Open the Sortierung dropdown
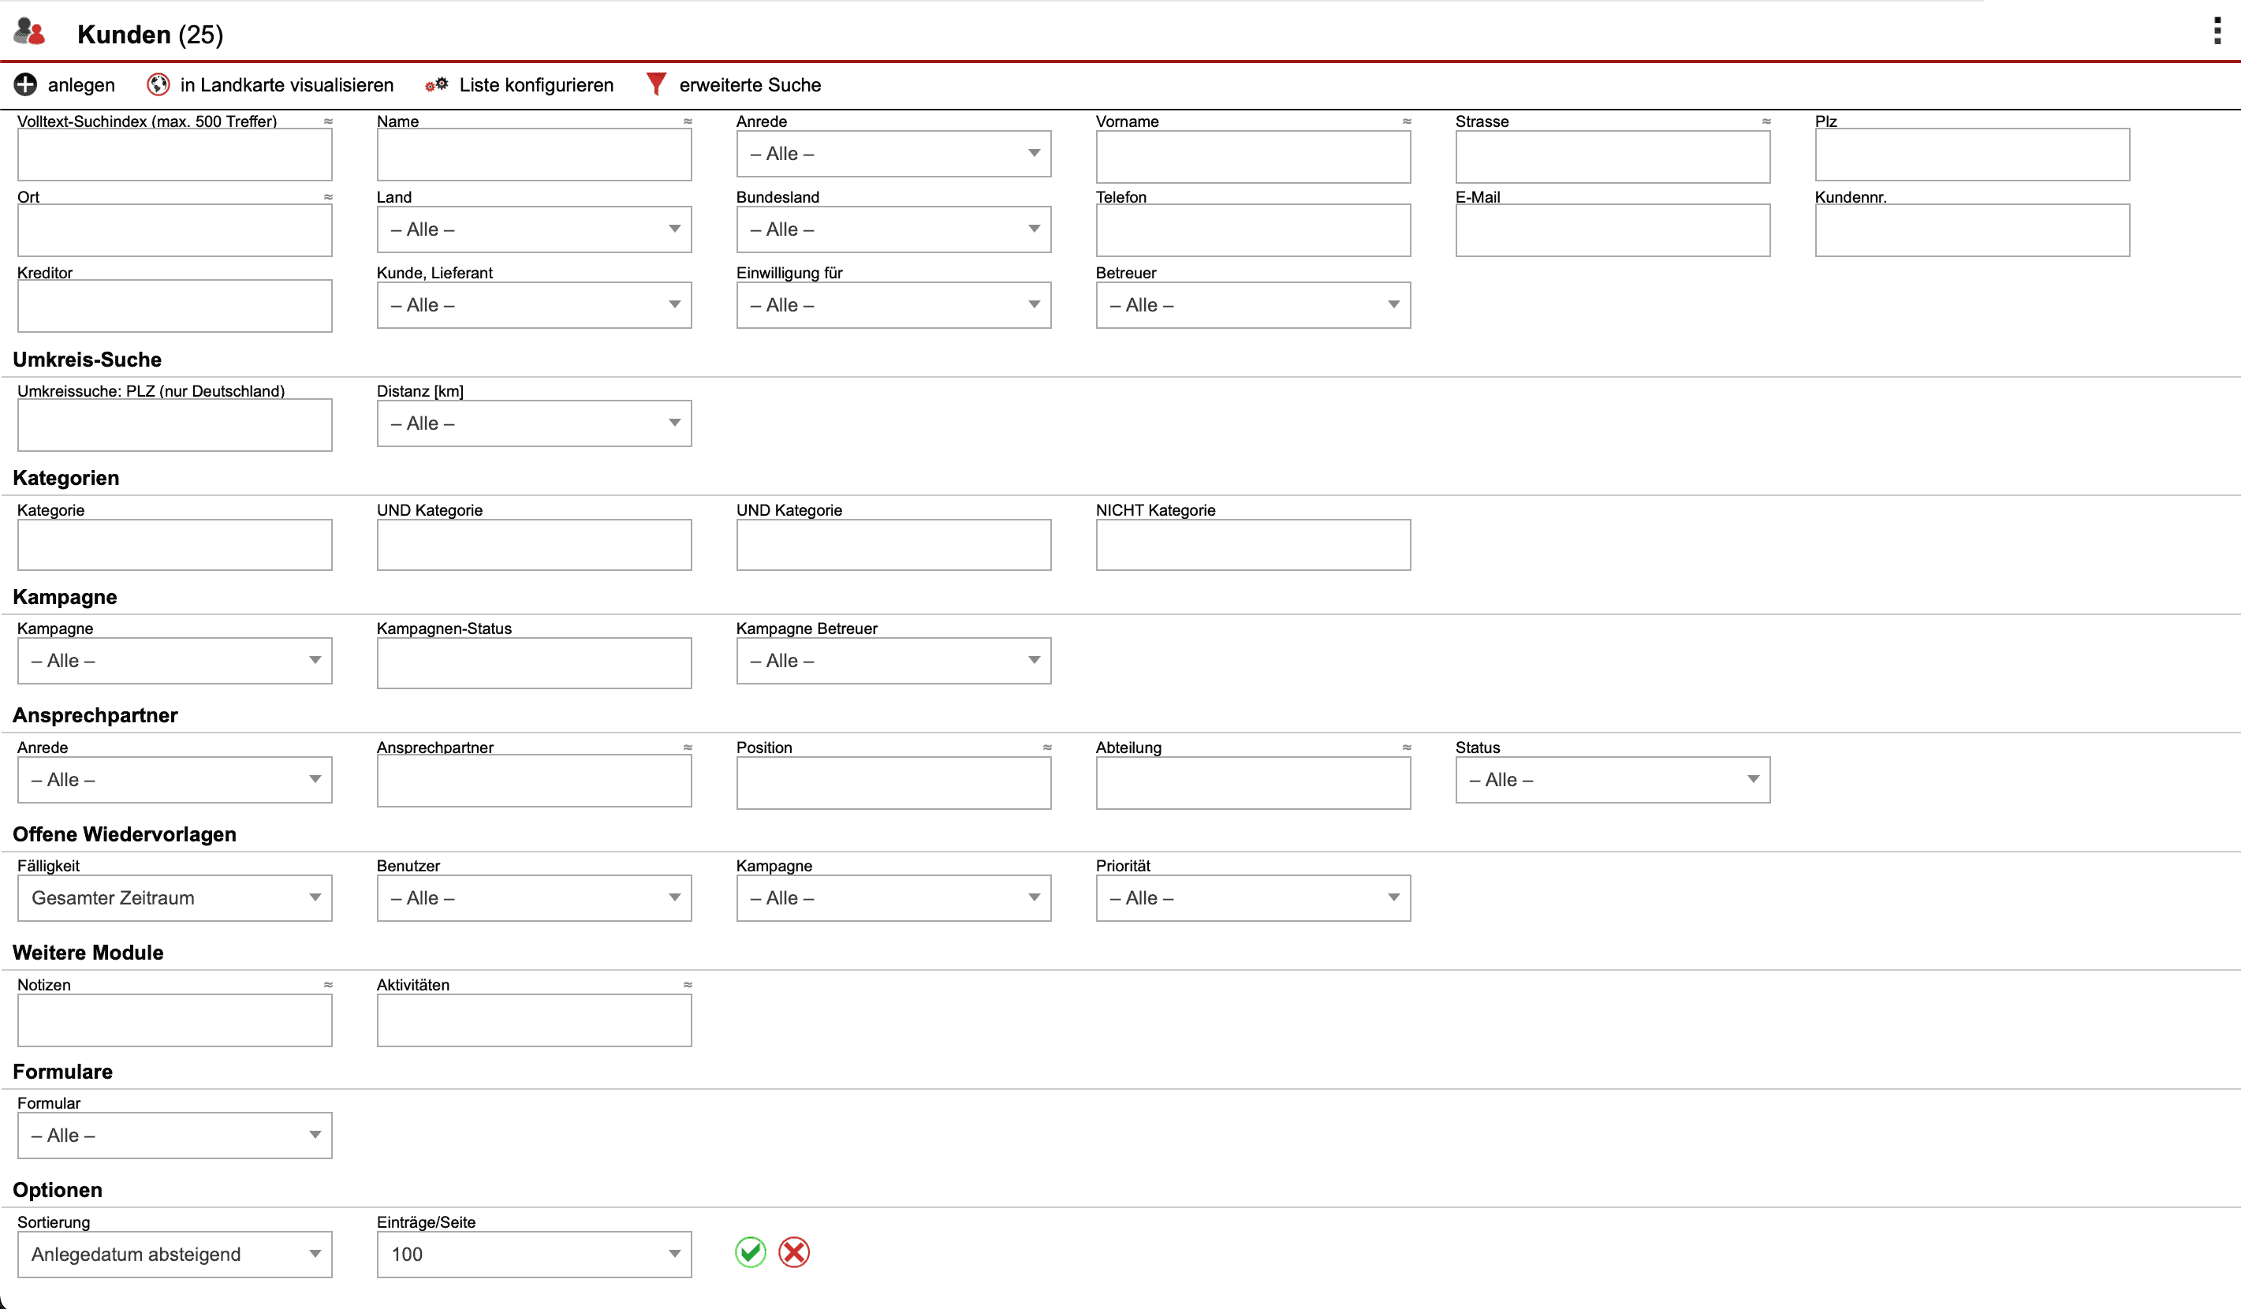This screenshot has height=1309, width=2241. 174,1254
